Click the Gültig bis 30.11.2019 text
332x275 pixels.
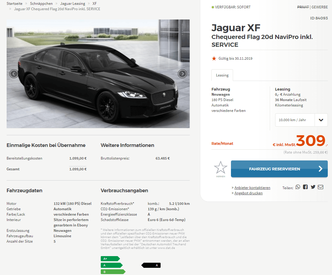[x=235, y=58]
